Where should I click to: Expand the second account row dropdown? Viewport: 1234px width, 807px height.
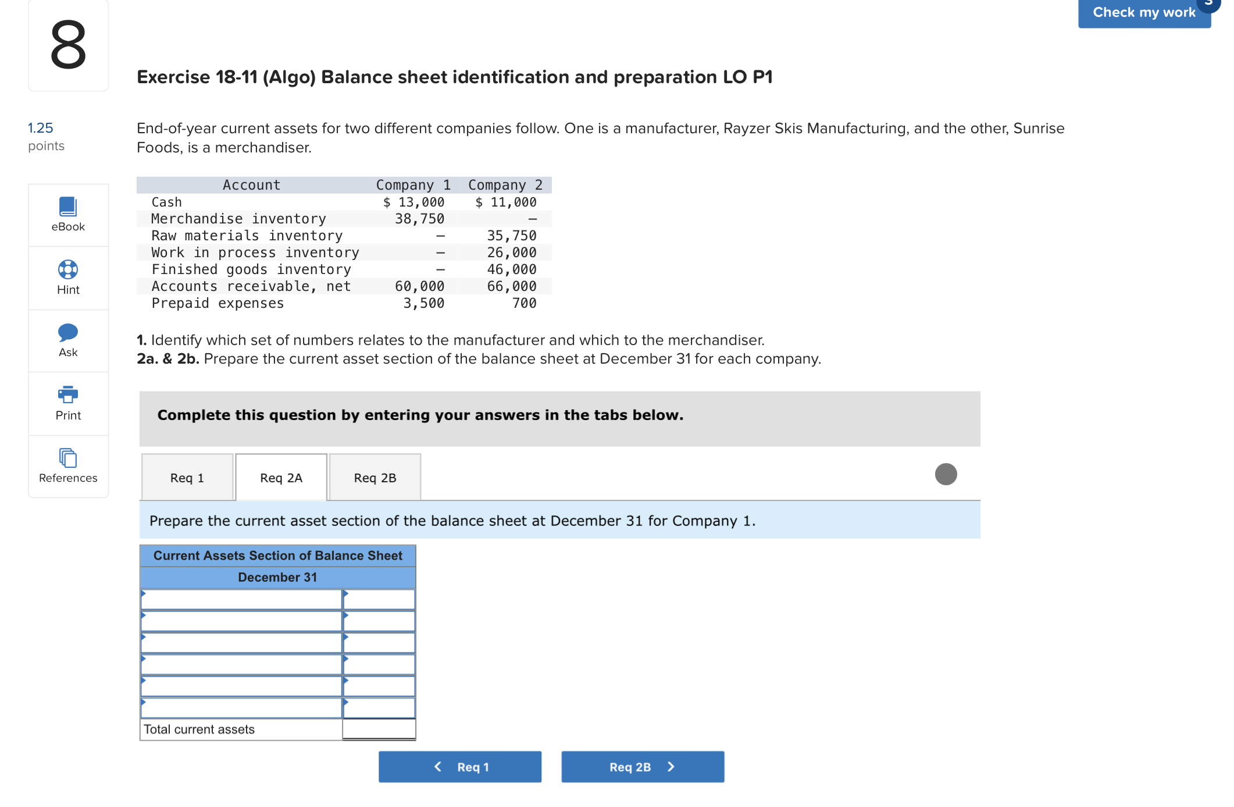241,620
